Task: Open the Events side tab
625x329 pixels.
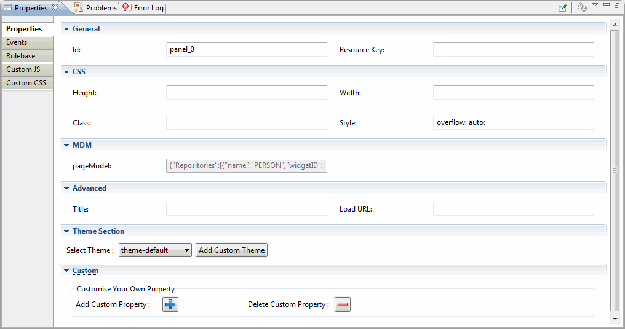Action: point(27,42)
